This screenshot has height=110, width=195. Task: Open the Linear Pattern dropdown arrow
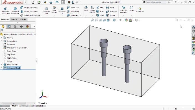tap(92, 16)
